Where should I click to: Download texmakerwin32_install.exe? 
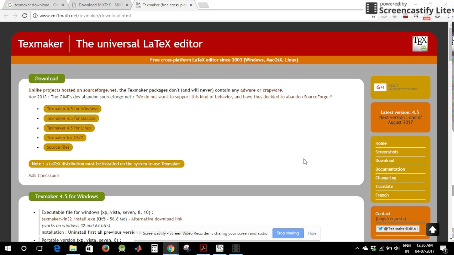point(68,219)
